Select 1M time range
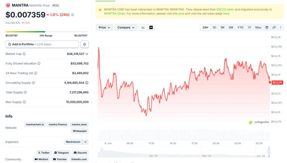This screenshot has height=163, width=287. click(222, 27)
